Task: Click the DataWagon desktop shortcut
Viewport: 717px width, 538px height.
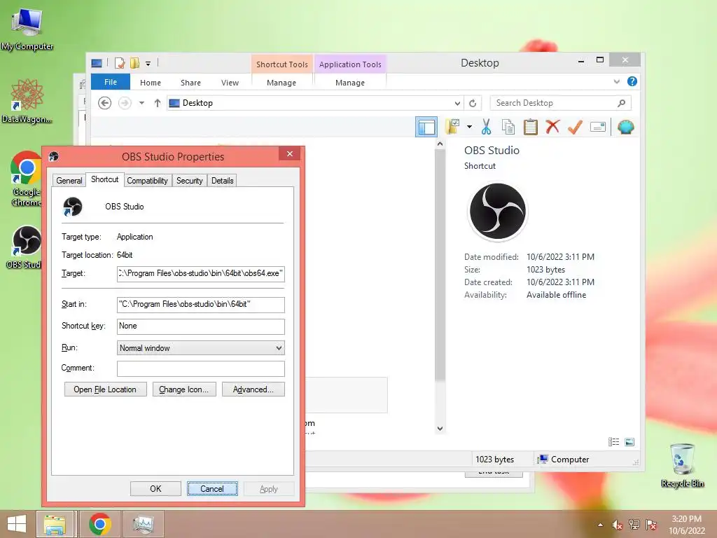Action: [27, 101]
